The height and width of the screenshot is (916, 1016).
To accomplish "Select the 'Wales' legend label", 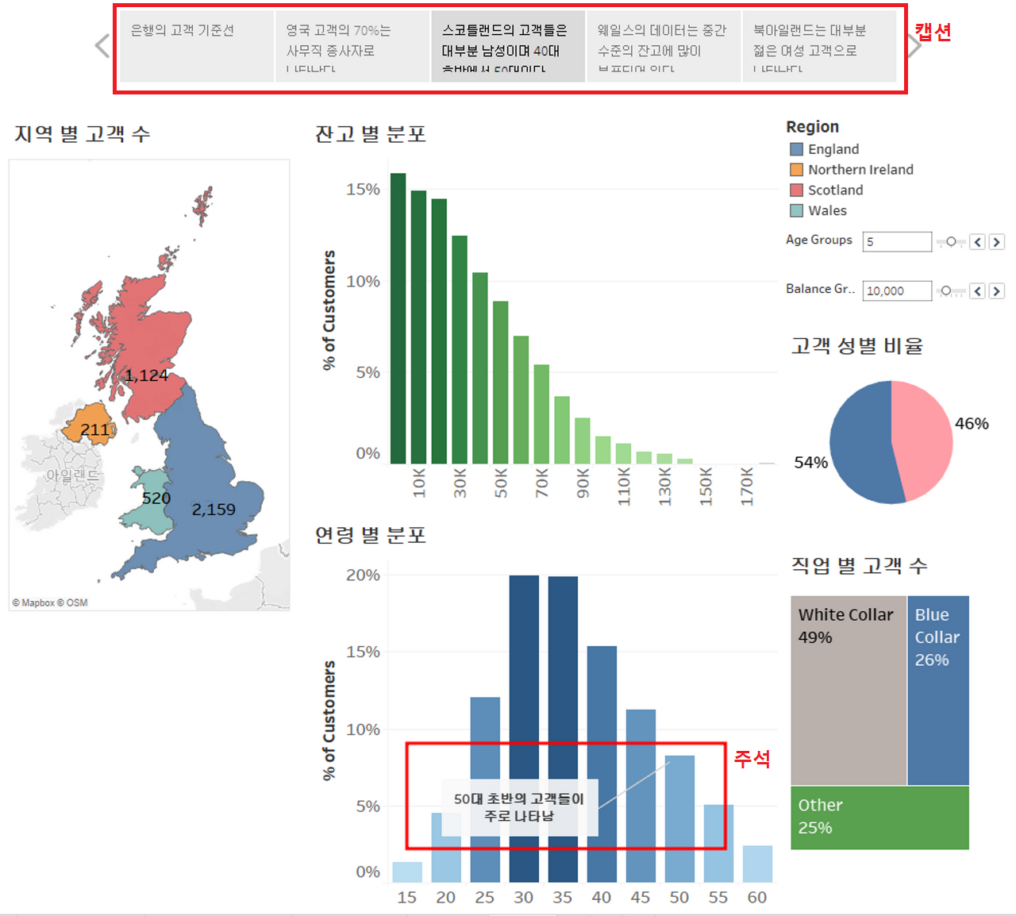I will 827,211.
